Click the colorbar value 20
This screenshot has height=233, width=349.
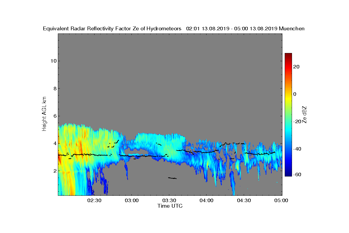(x=297, y=67)
